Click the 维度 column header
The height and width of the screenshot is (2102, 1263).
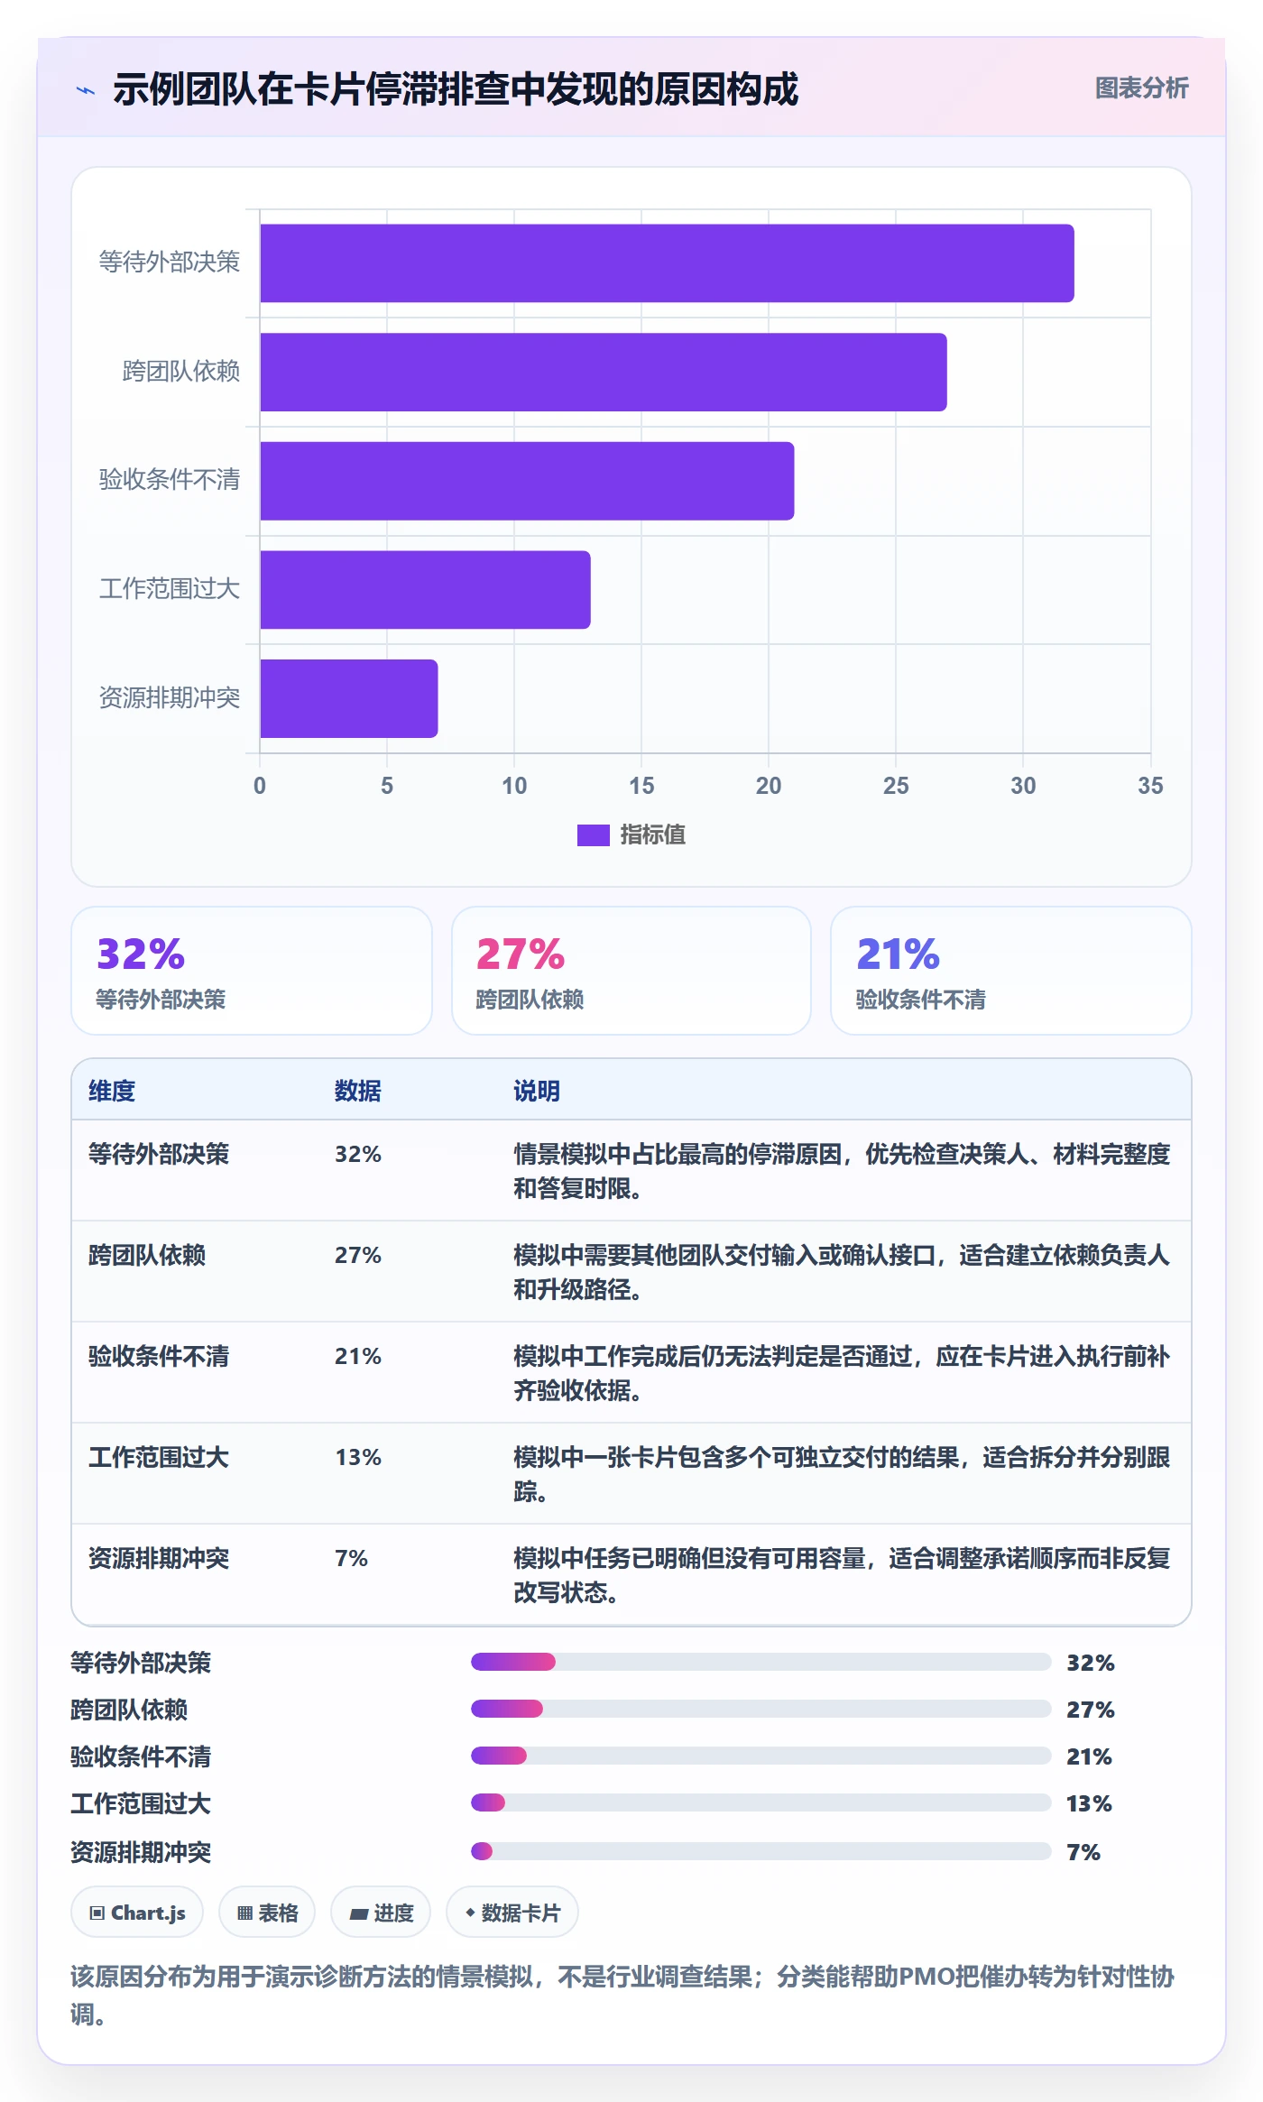tap(112, 1092)
